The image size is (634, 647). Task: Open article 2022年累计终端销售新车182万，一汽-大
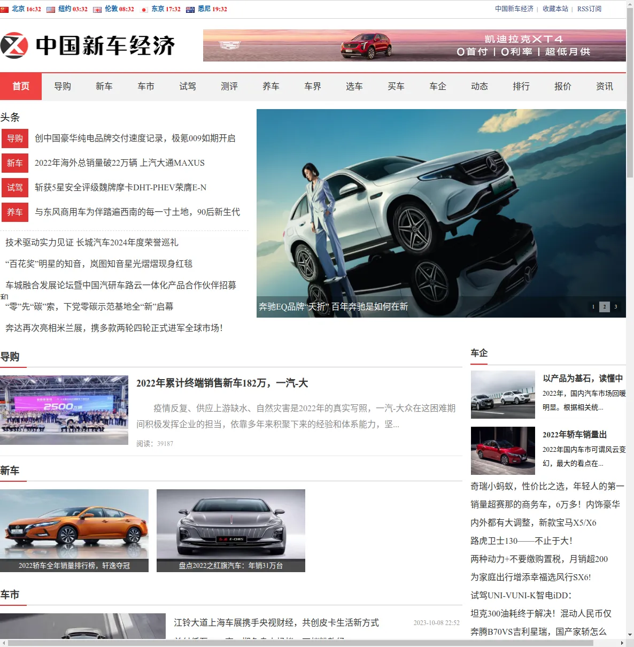[222, 383]
